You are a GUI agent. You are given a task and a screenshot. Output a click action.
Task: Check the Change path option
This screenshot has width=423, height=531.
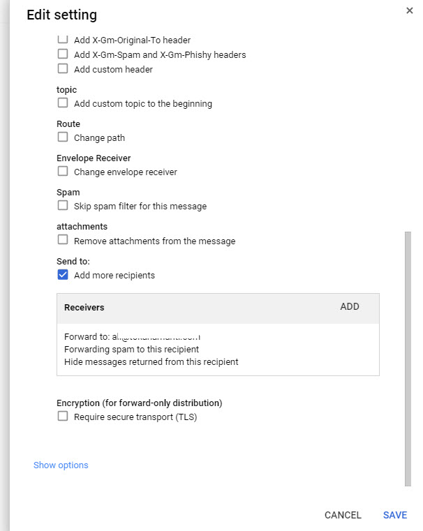pos(63,137)
